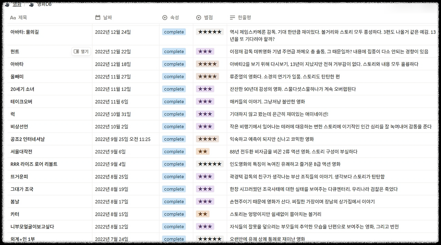441x245 pixels.
Task: Click title cell 20세기 소녀
Action: 22,89
